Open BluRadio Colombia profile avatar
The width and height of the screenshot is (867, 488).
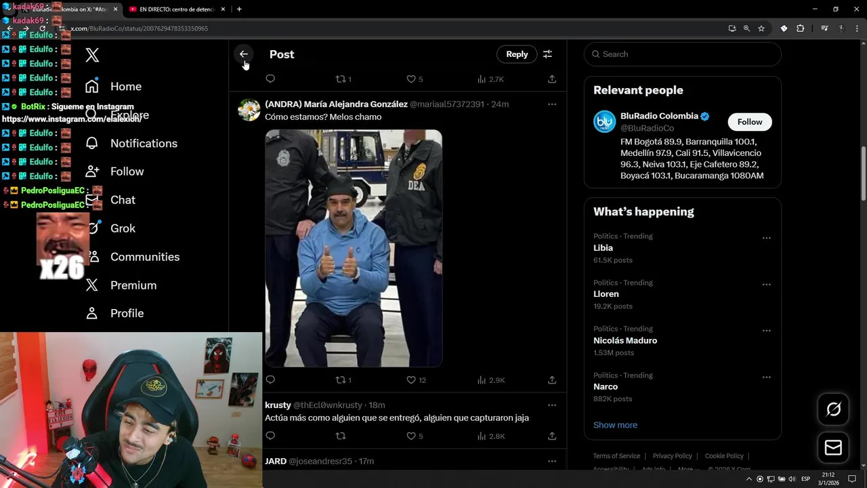click(x=604, y=122)
